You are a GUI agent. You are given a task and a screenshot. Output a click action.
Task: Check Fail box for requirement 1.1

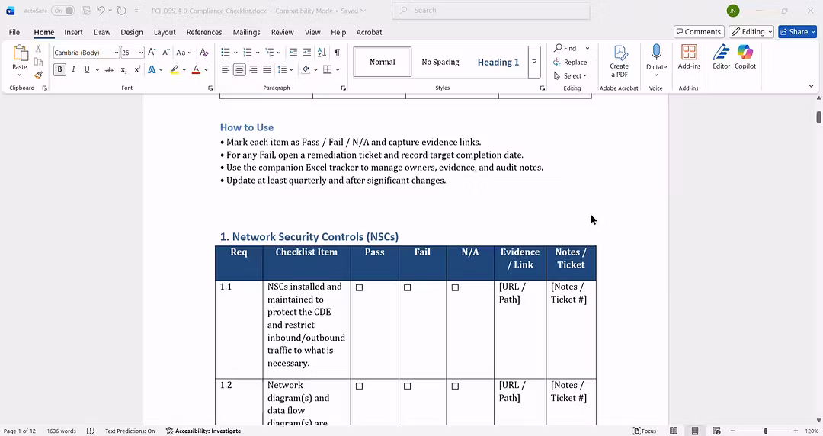(x=407, y=288)
